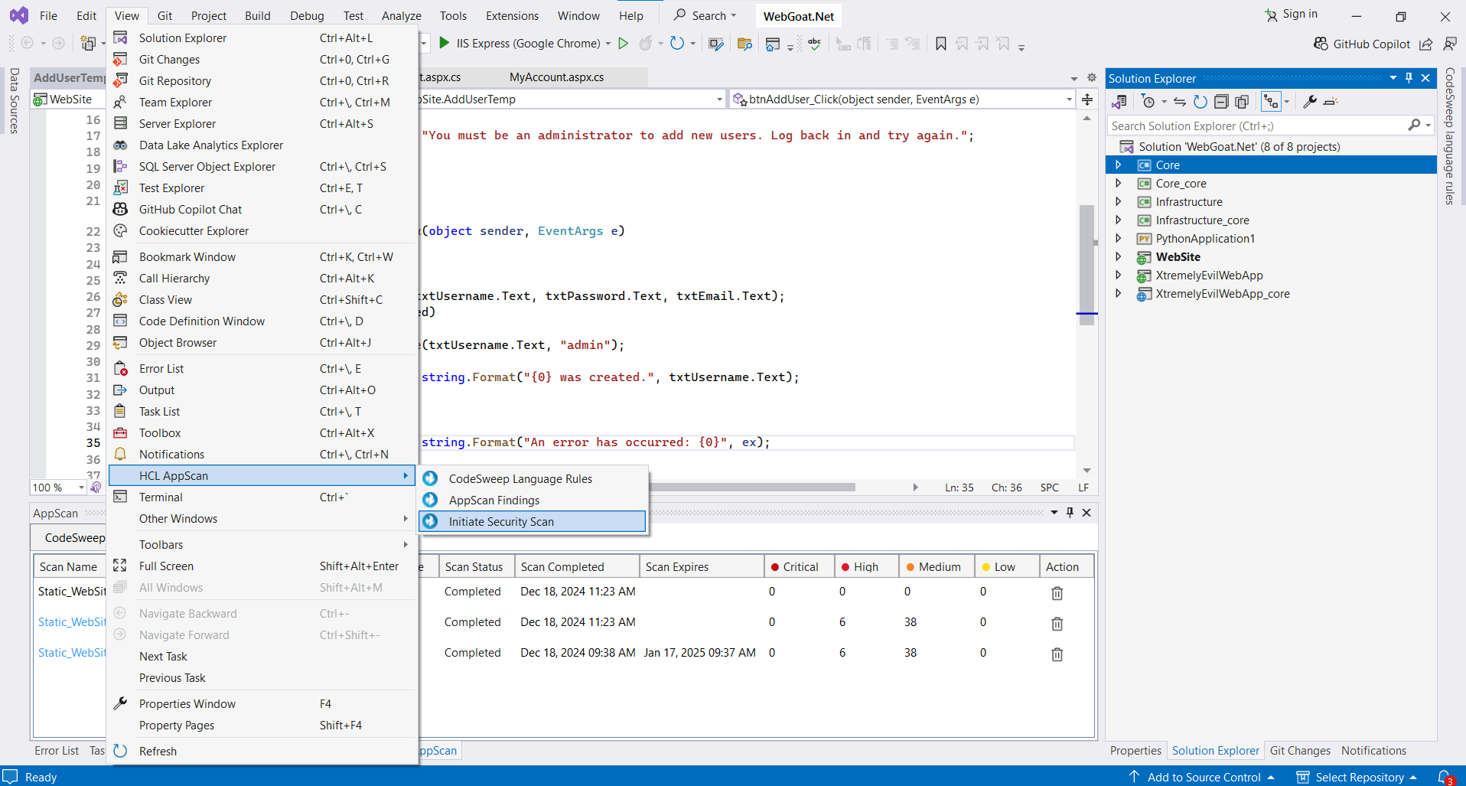Click the browser link refresh icon in toolbar

(x=677, y=44)
